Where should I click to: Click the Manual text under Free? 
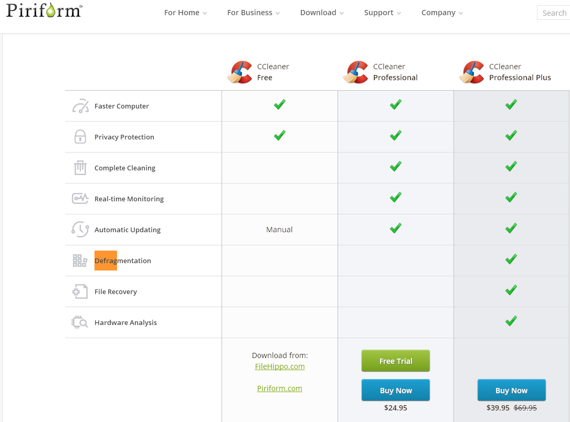pos(280,230)
